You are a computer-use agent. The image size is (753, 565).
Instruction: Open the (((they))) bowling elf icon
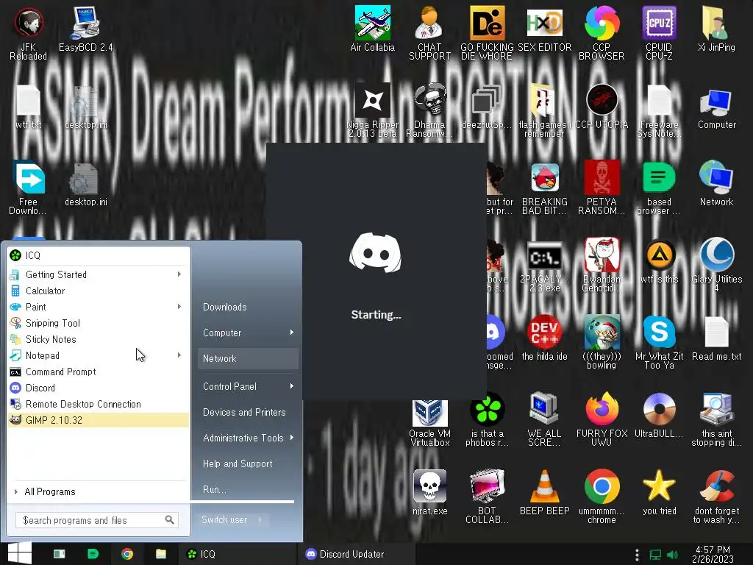[602, 342]
